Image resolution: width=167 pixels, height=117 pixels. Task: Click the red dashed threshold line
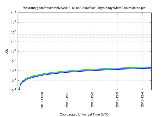(85, 38)
